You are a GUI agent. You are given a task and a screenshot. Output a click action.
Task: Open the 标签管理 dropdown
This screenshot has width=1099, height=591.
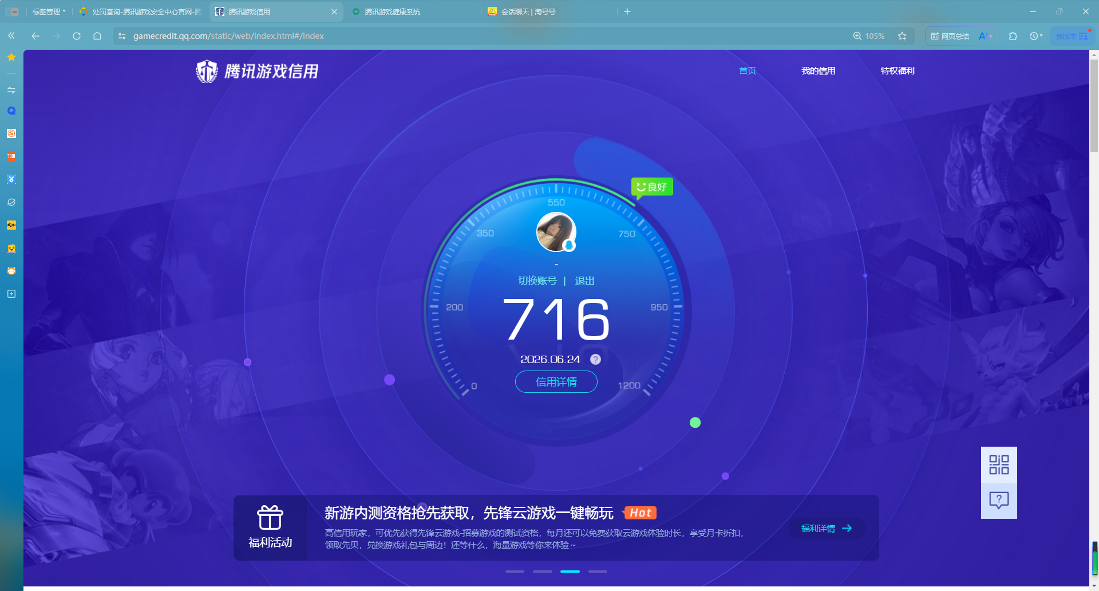[49, 11]
